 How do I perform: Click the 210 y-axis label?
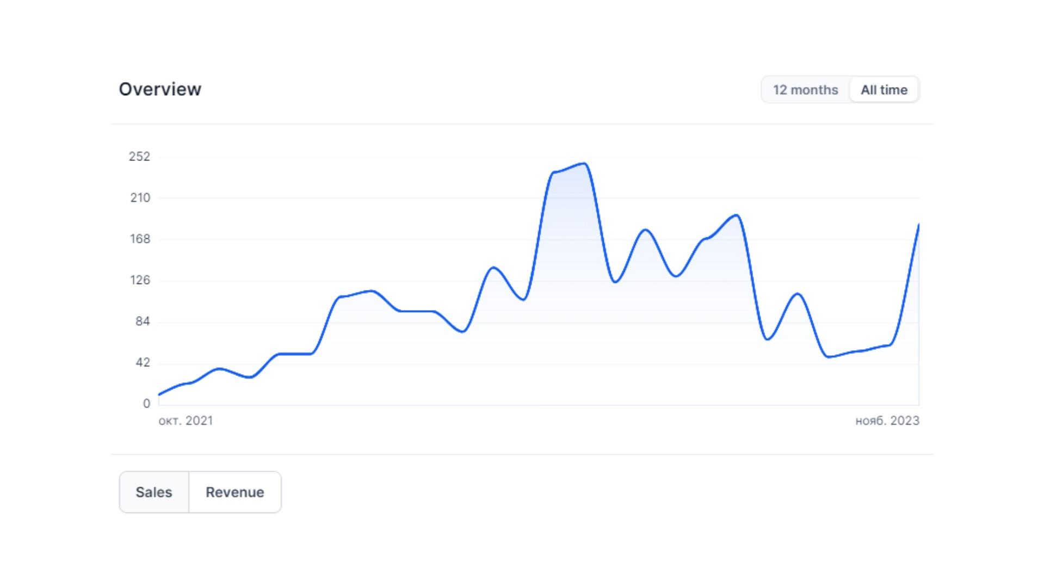coord(140,198)
